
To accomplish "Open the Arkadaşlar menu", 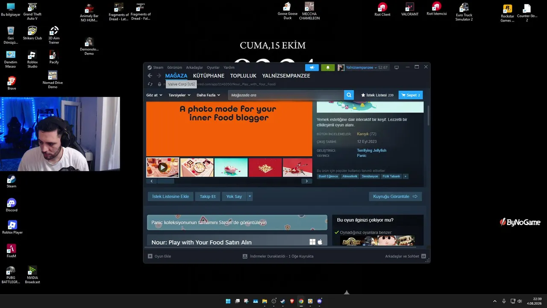I will pyautogui.click(x=194, y=68).
